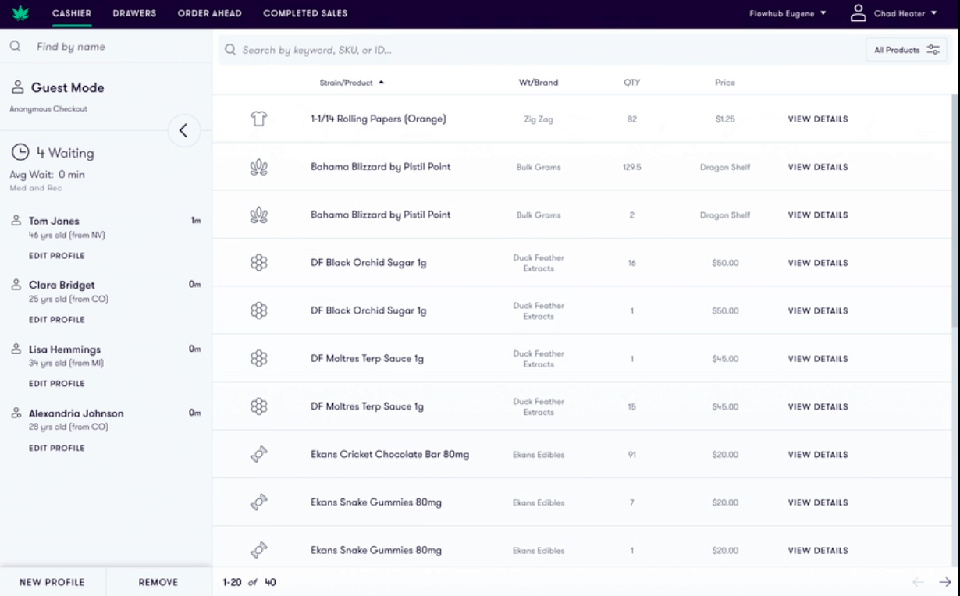This screenshot has width=960, height=596.
Task: View details for 1-1/14 Rolling Papers (Orange)
Action: tap(818, 119)
